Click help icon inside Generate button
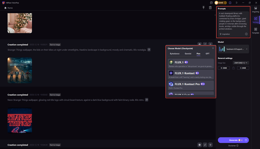Image resolution: width=260 pixels, height=149 pixels. [x=246, y=140]
